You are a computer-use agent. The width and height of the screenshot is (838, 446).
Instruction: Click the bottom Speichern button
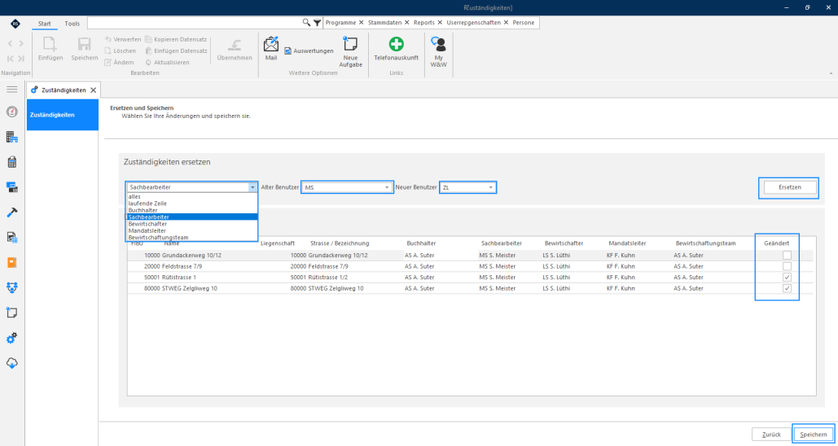814,435
